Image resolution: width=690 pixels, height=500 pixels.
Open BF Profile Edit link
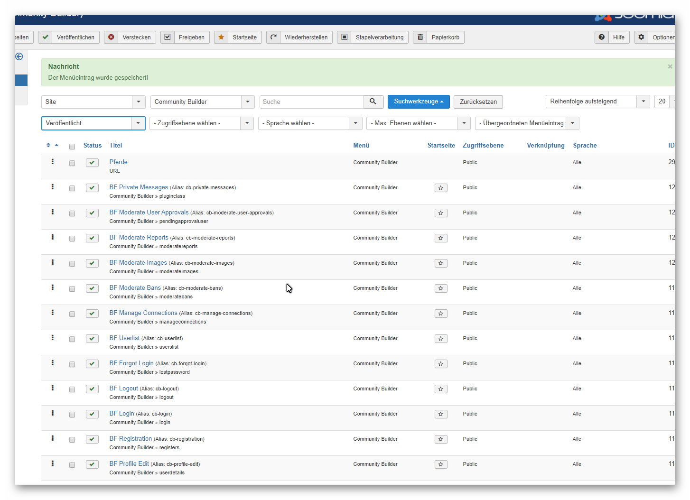point(129,464)
